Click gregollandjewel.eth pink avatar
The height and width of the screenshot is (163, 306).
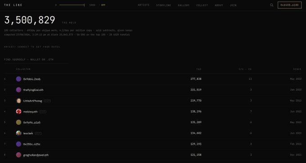click(x=18, y=155)
